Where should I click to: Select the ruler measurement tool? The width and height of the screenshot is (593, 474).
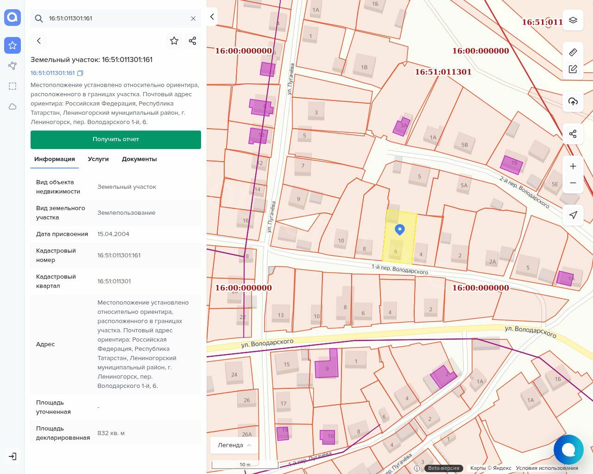[573, 52]
